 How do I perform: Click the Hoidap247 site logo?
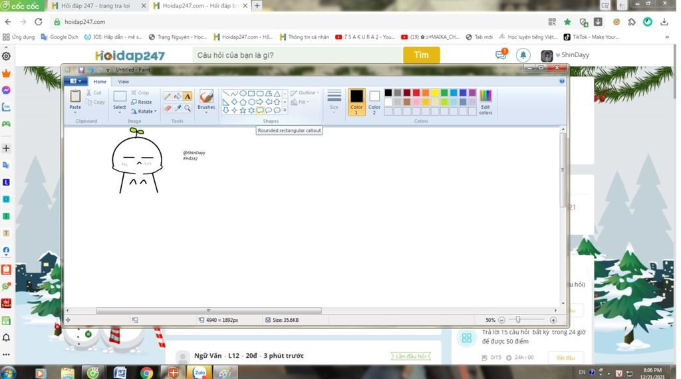pos(130,56)
